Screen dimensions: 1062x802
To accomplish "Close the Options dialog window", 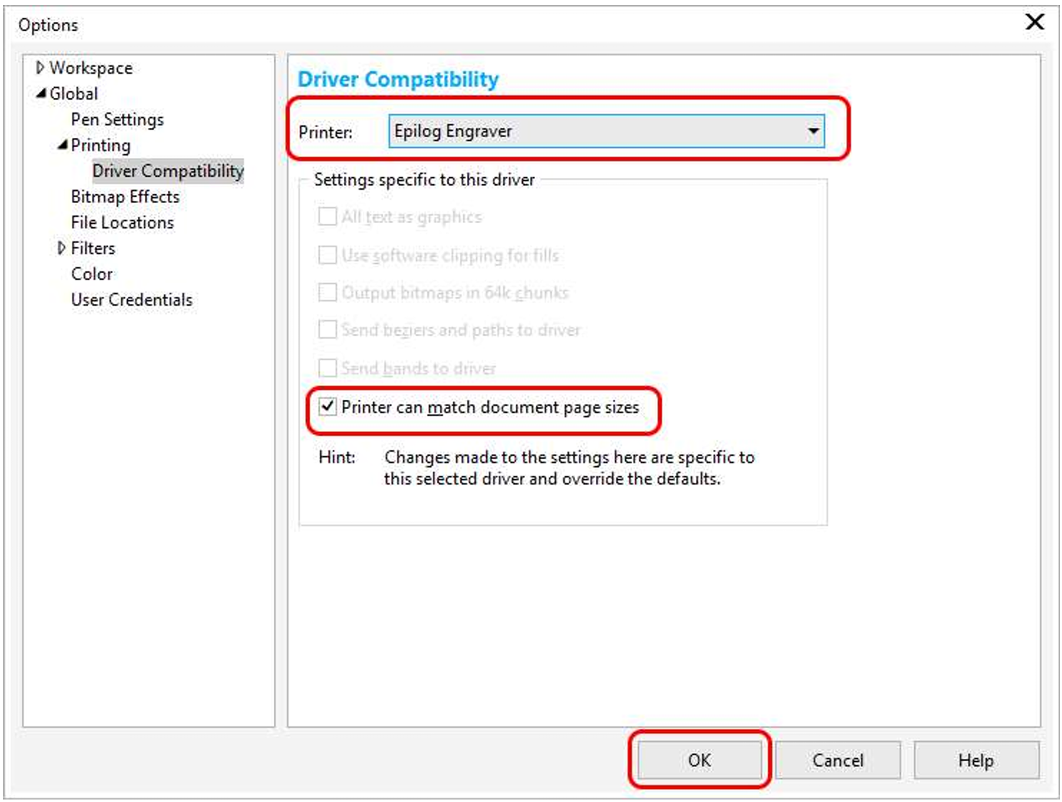I will pyautogui.click(x=1034, y=22).
